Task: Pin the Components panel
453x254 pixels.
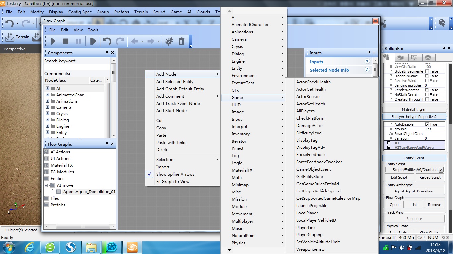Action: (107, 52)
